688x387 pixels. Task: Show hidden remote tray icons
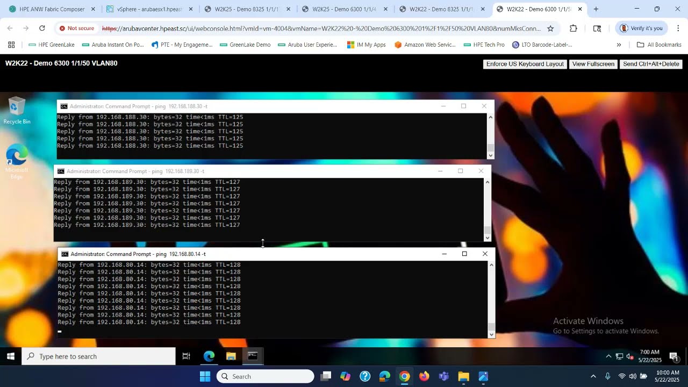608,356
